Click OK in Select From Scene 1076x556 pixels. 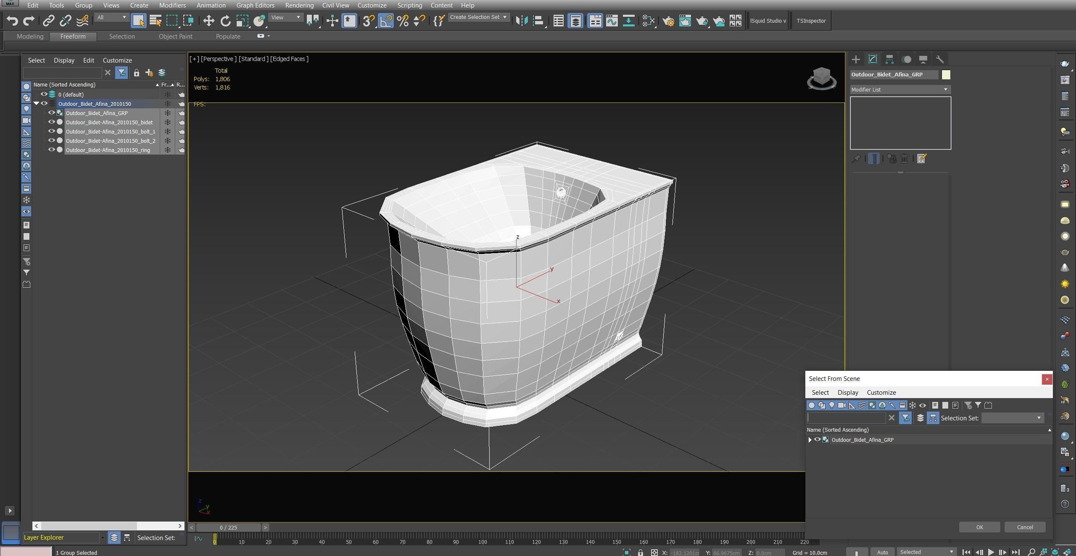tap(979, 527)
